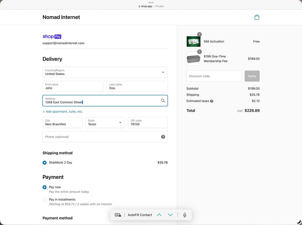Click the Discount code input field
302x225 pixels.
pyautogui.click(x=214, y=76)
